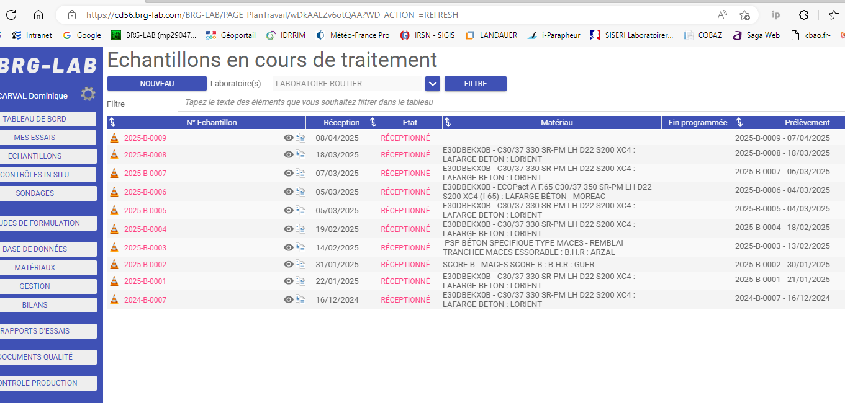Go to MES ESSAIS in the sidebar
This screenshot has width=845, height=403.
point(35,138)
